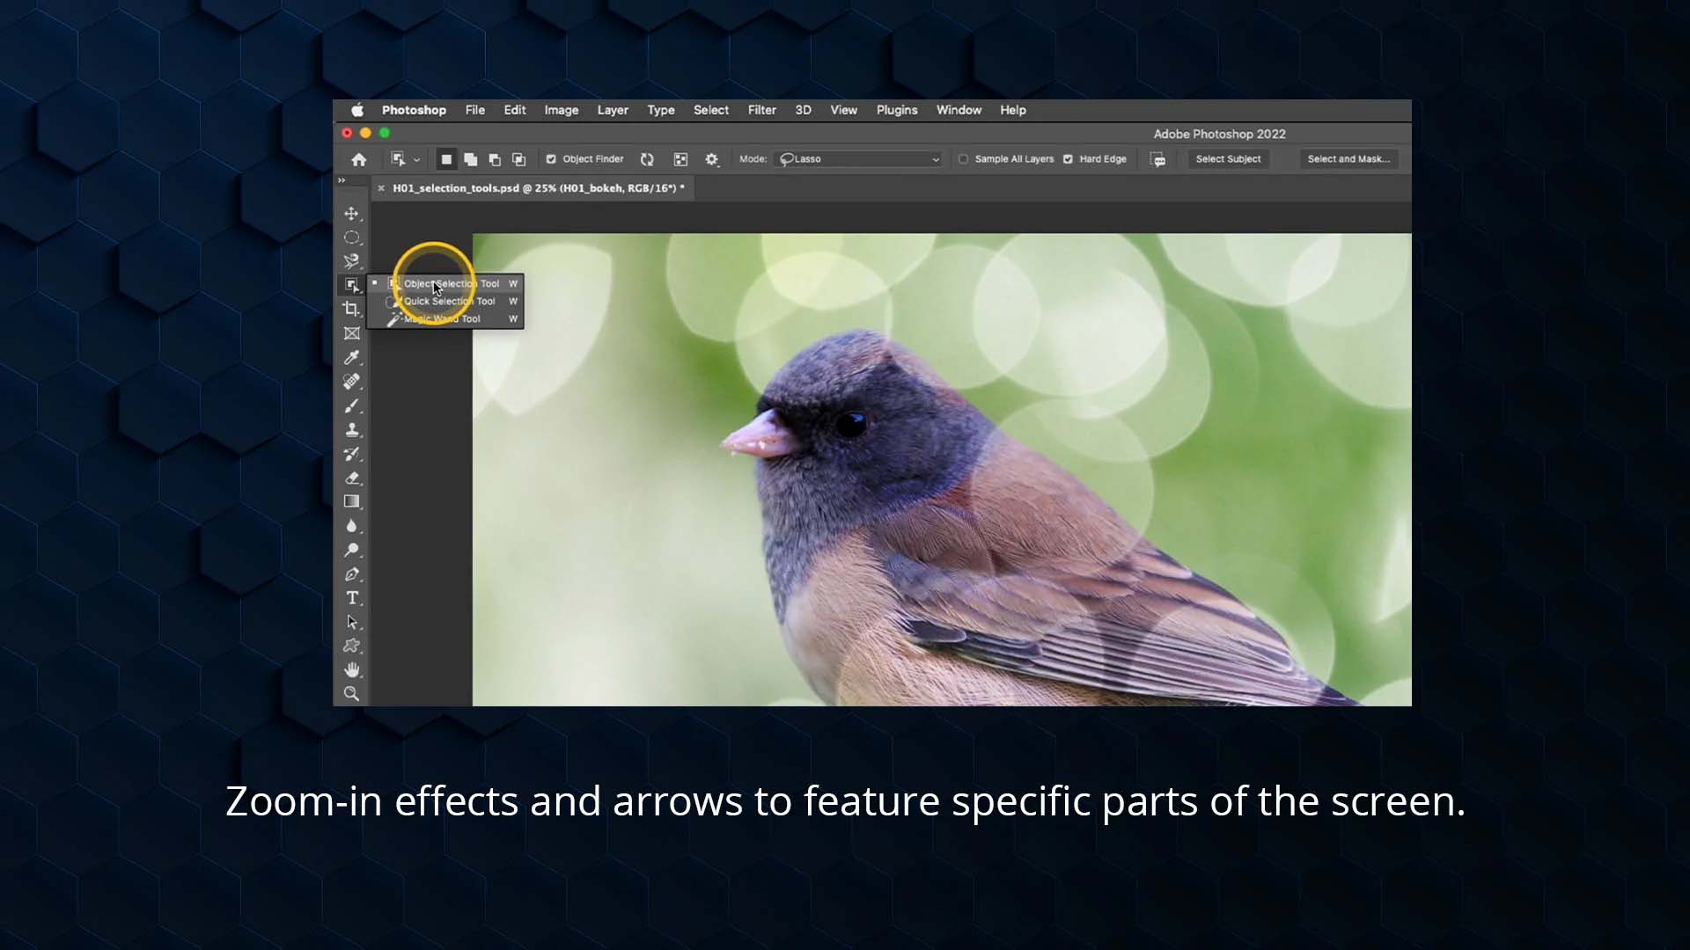Open the Edit menu
This screenshot has width=1690, height=950.
click(515, 110)
